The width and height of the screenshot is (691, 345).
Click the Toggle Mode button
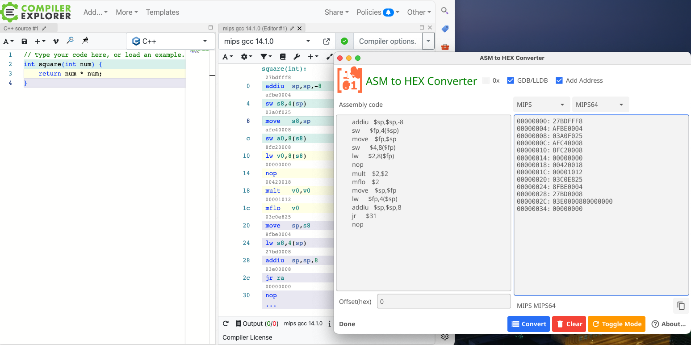point(616,324)
